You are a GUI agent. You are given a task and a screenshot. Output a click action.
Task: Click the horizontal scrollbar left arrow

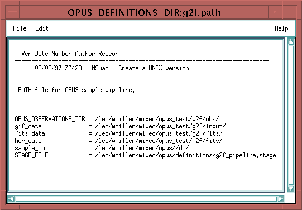11,199
